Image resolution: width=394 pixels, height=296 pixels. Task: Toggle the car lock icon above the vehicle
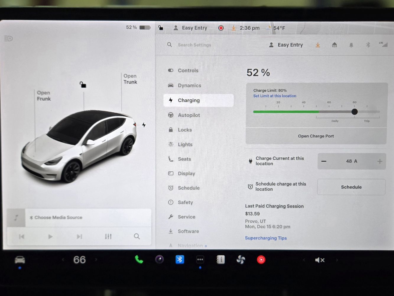pyautogui.click(x=83, y=85)
